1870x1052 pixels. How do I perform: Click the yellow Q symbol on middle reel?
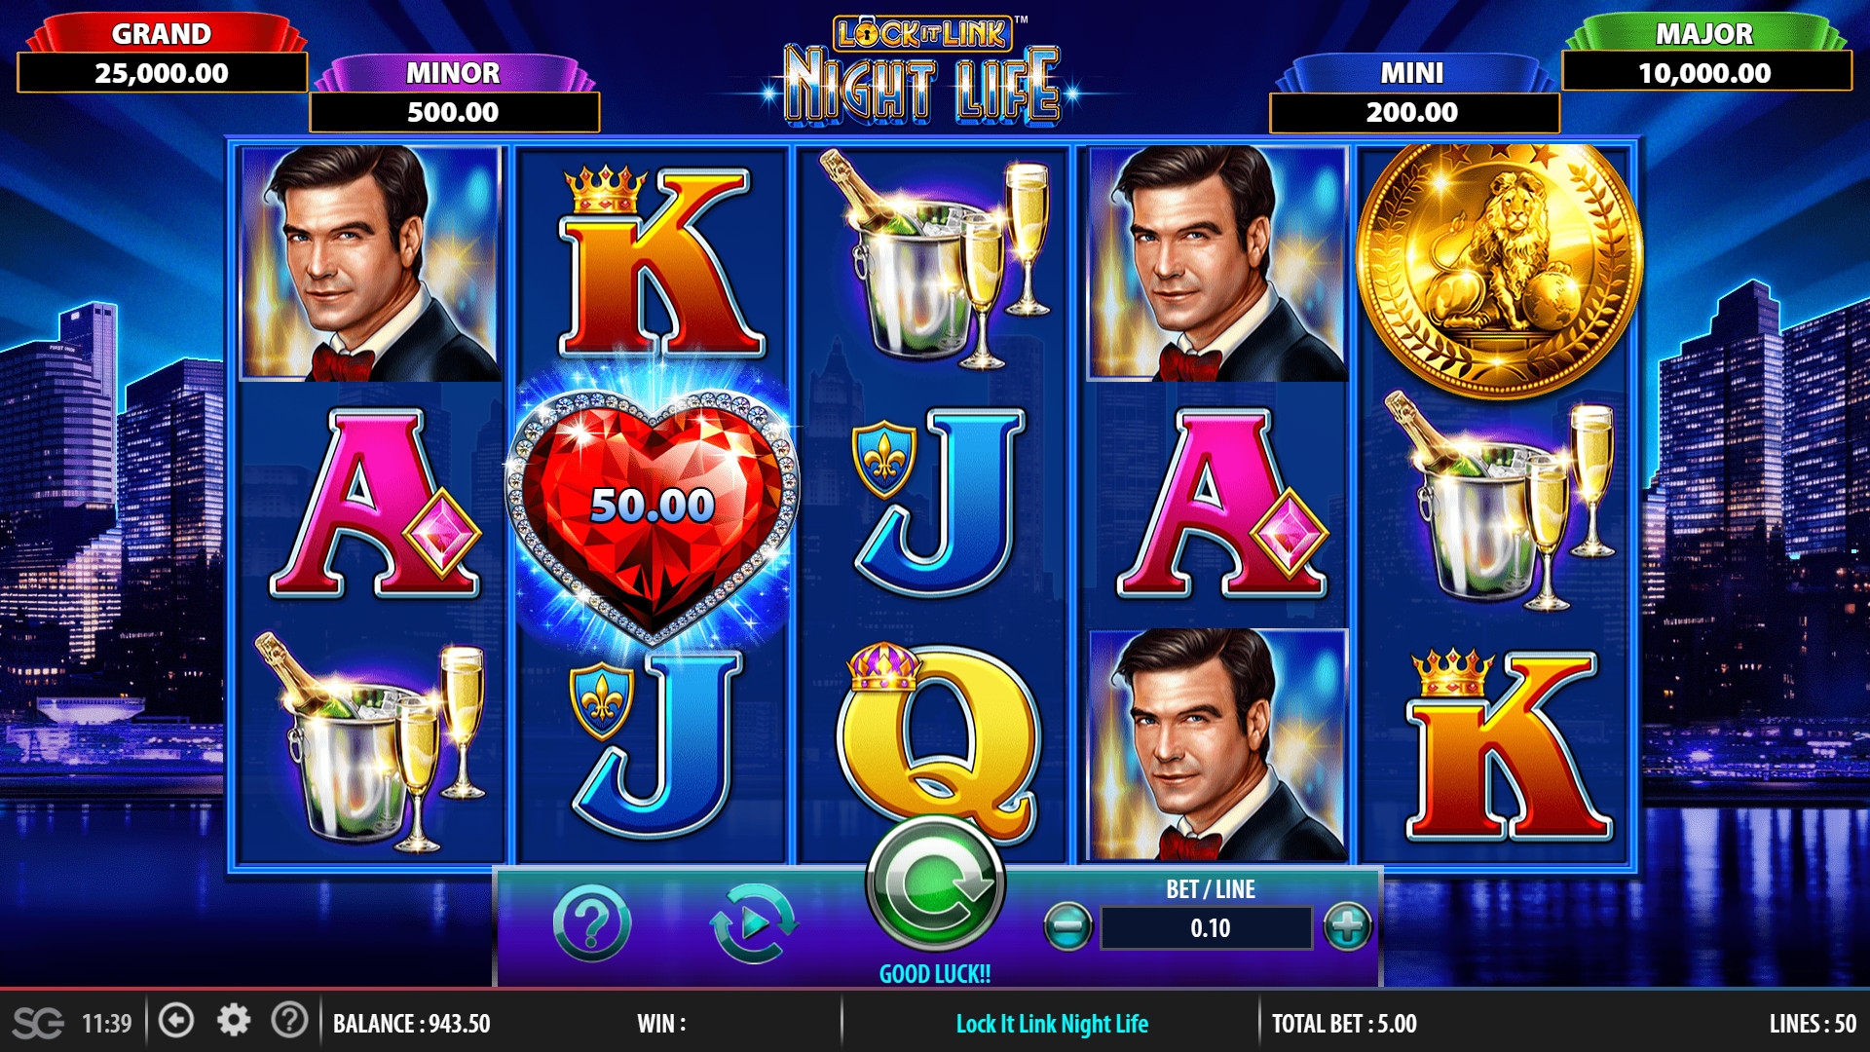937,742
